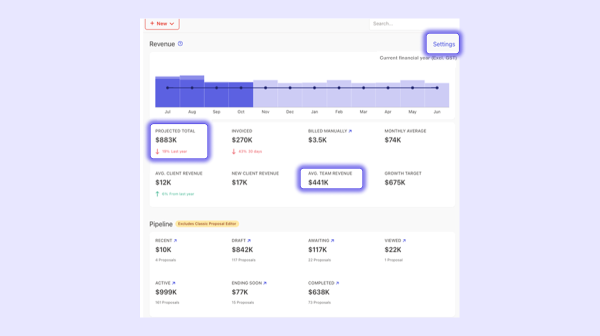Open the Revenue help question-mark icon
The width and height of the screenshot is (600, 336).
(180, 43)
